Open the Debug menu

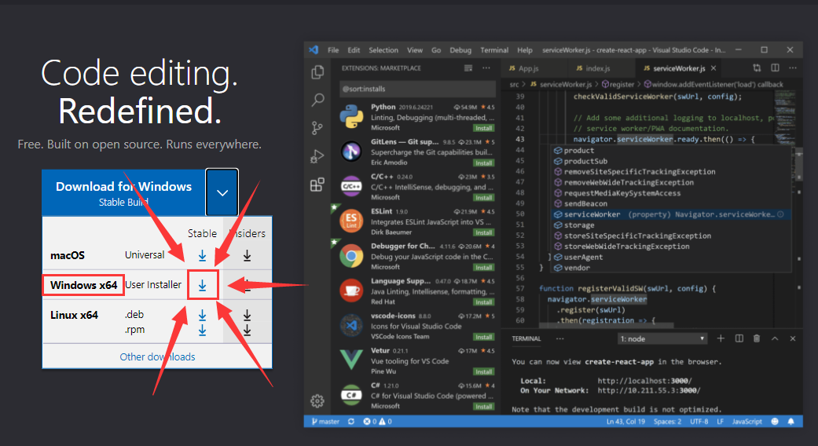click(460, 50)
